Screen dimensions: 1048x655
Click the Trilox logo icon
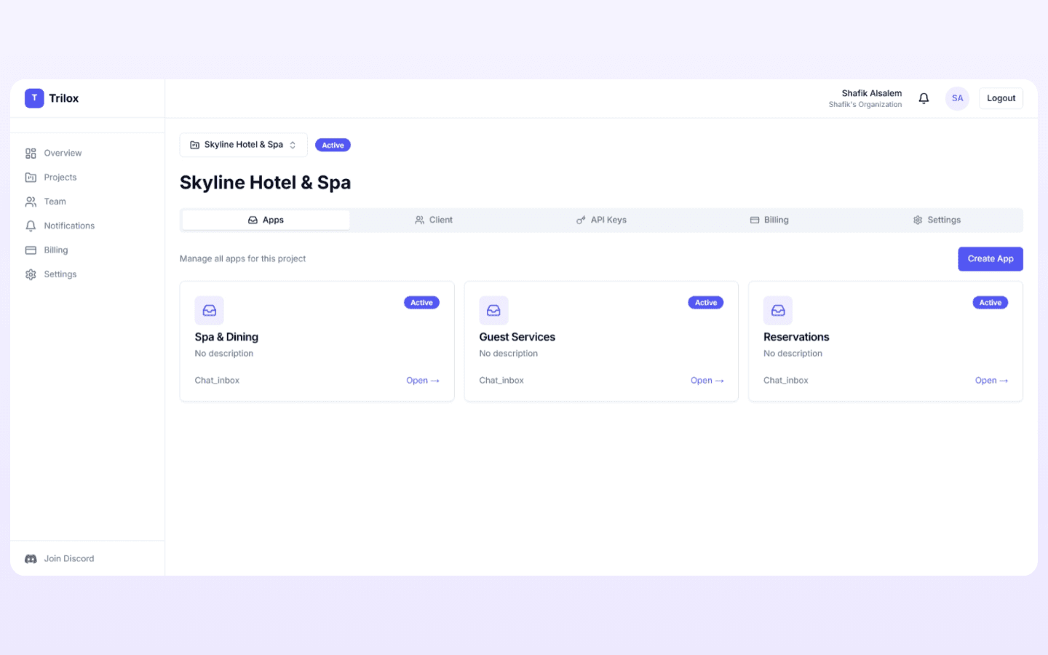tap(34, 98)
